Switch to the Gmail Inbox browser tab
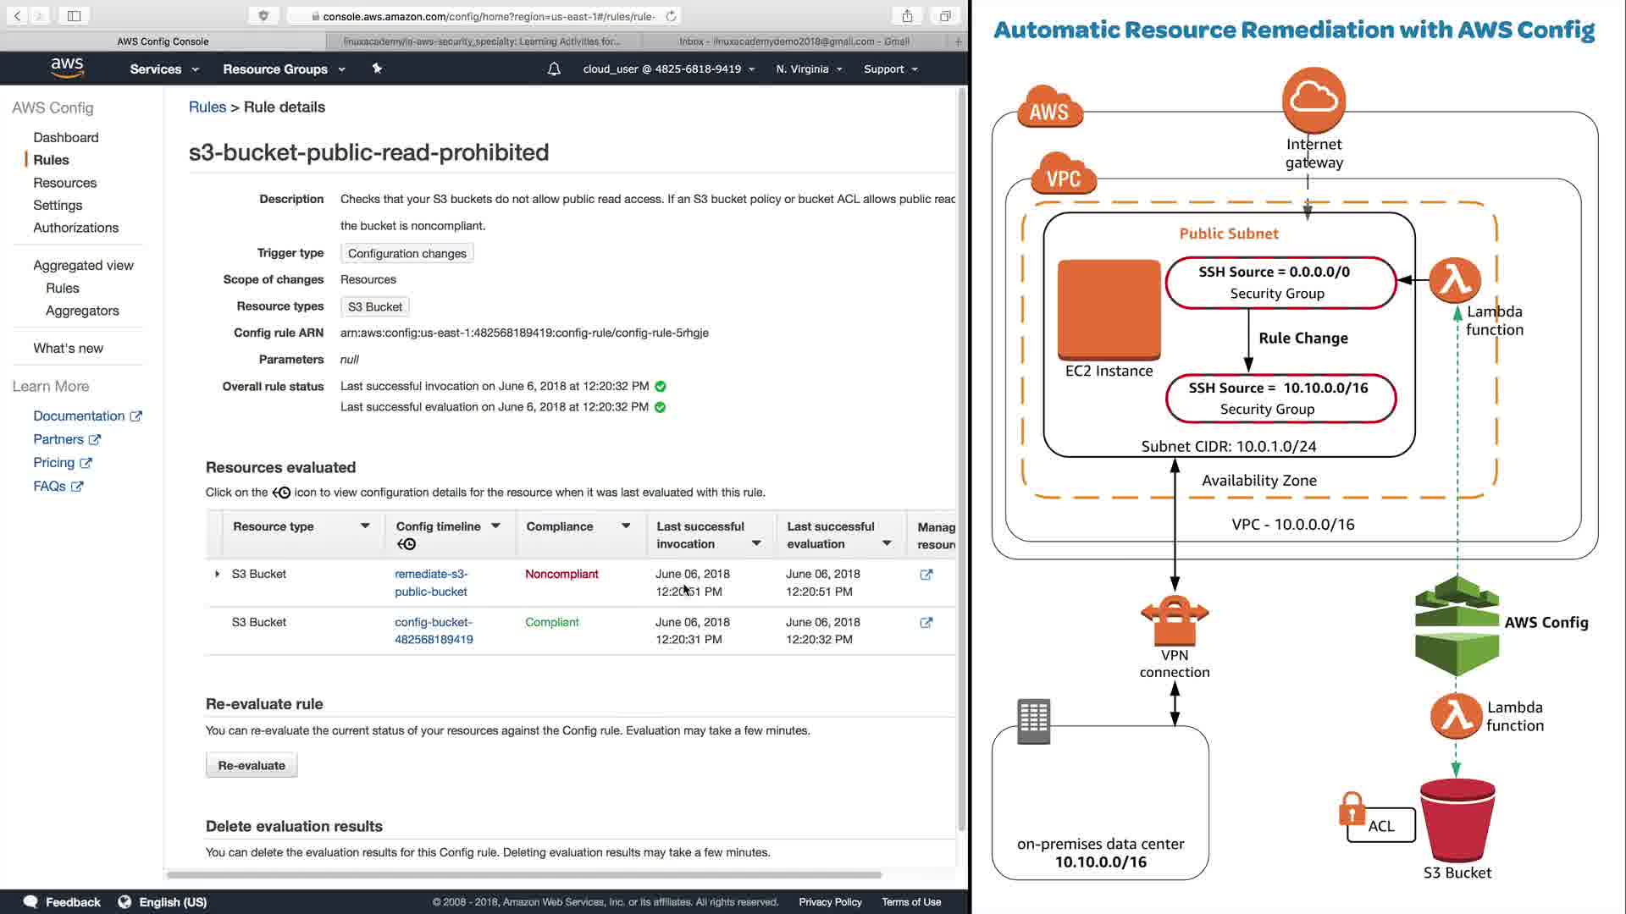 click(x=794, y=41)
